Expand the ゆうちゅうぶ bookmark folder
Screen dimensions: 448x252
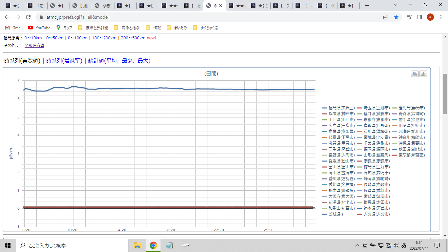coord(205,28)
